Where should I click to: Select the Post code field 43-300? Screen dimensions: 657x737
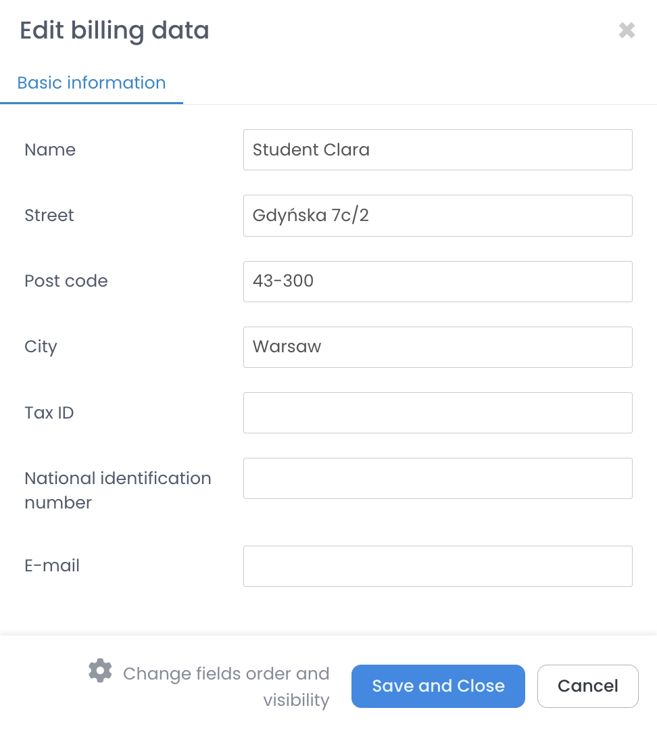[437, 281]
